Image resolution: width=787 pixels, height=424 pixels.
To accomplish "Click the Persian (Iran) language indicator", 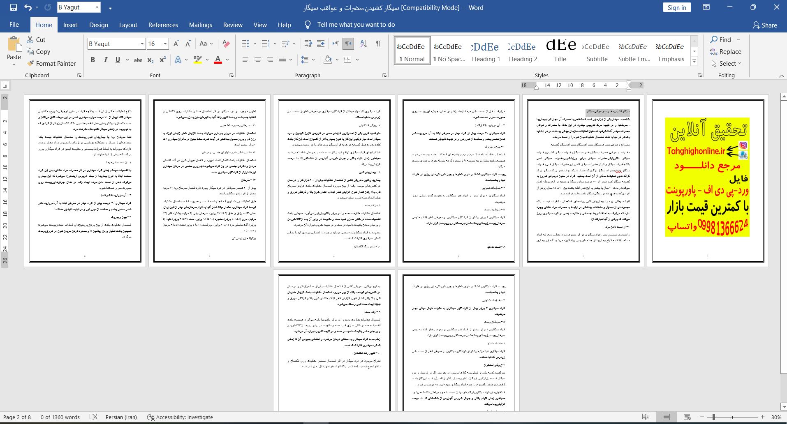I will point(121,417).
